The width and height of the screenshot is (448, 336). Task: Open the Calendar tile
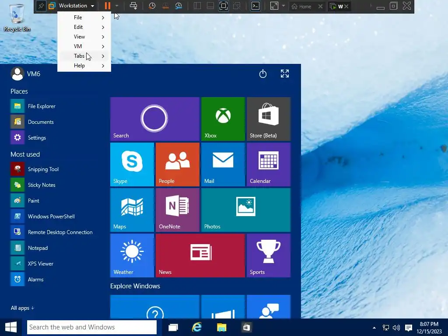[269, 164]
